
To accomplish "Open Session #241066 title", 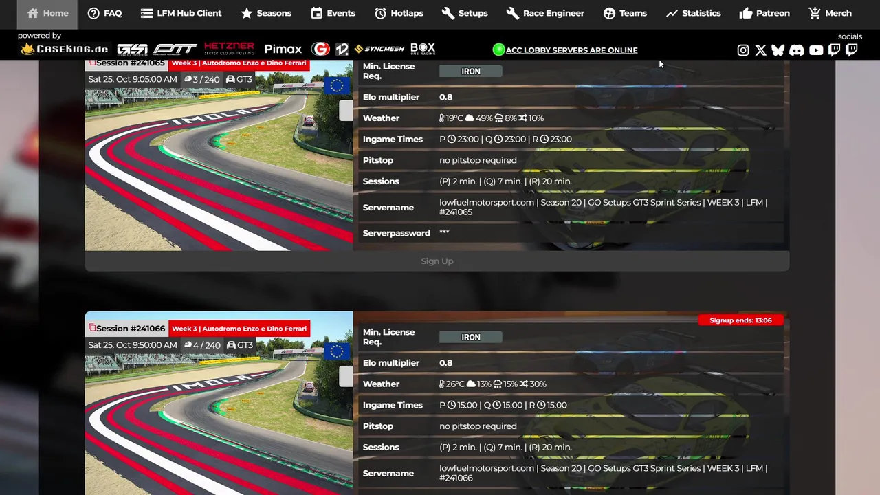I will click(131, 328).
